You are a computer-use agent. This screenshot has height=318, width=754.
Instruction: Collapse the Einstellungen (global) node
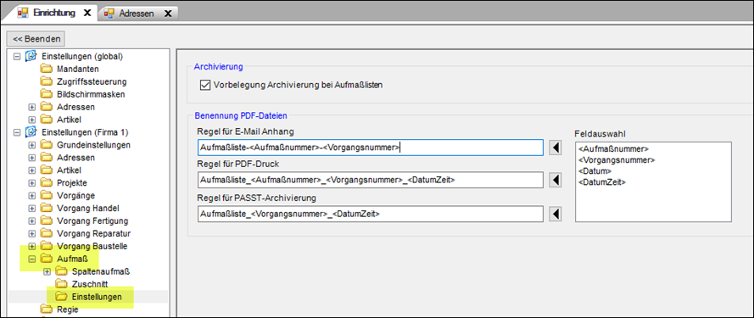17,57
